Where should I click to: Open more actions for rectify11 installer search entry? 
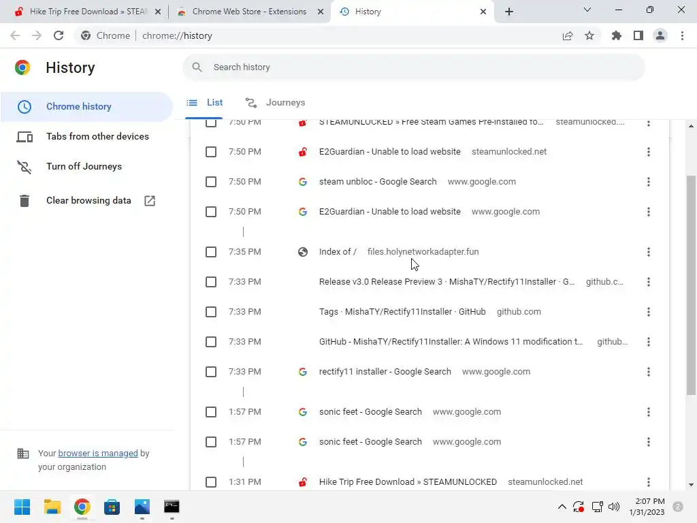click(x=649, y=372)
